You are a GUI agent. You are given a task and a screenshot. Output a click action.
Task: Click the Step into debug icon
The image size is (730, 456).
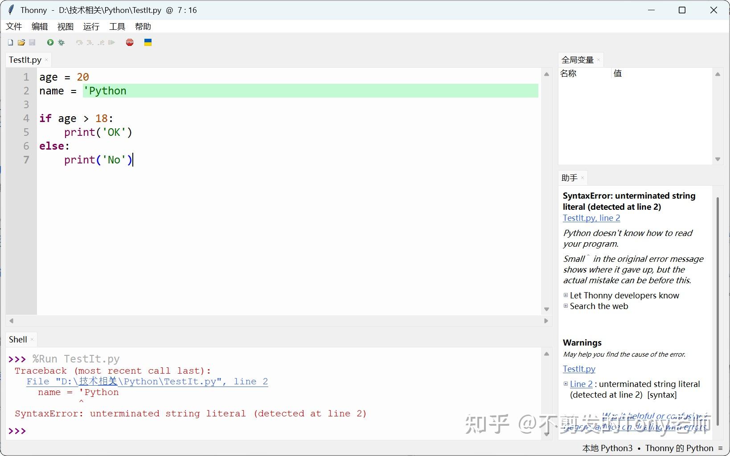click(x=90, y=42)
